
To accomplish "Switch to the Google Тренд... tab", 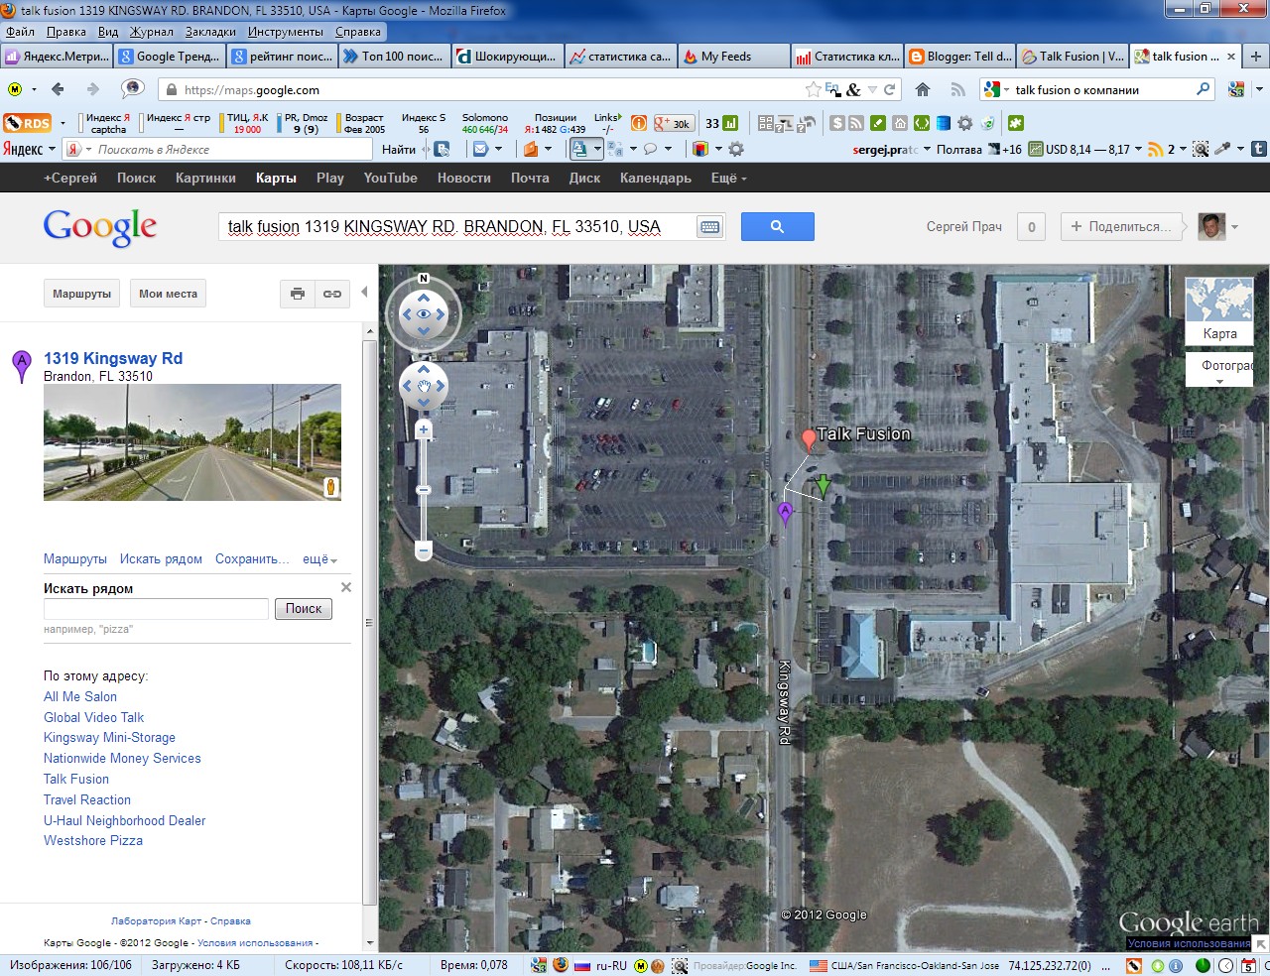I will pos(170,57).
